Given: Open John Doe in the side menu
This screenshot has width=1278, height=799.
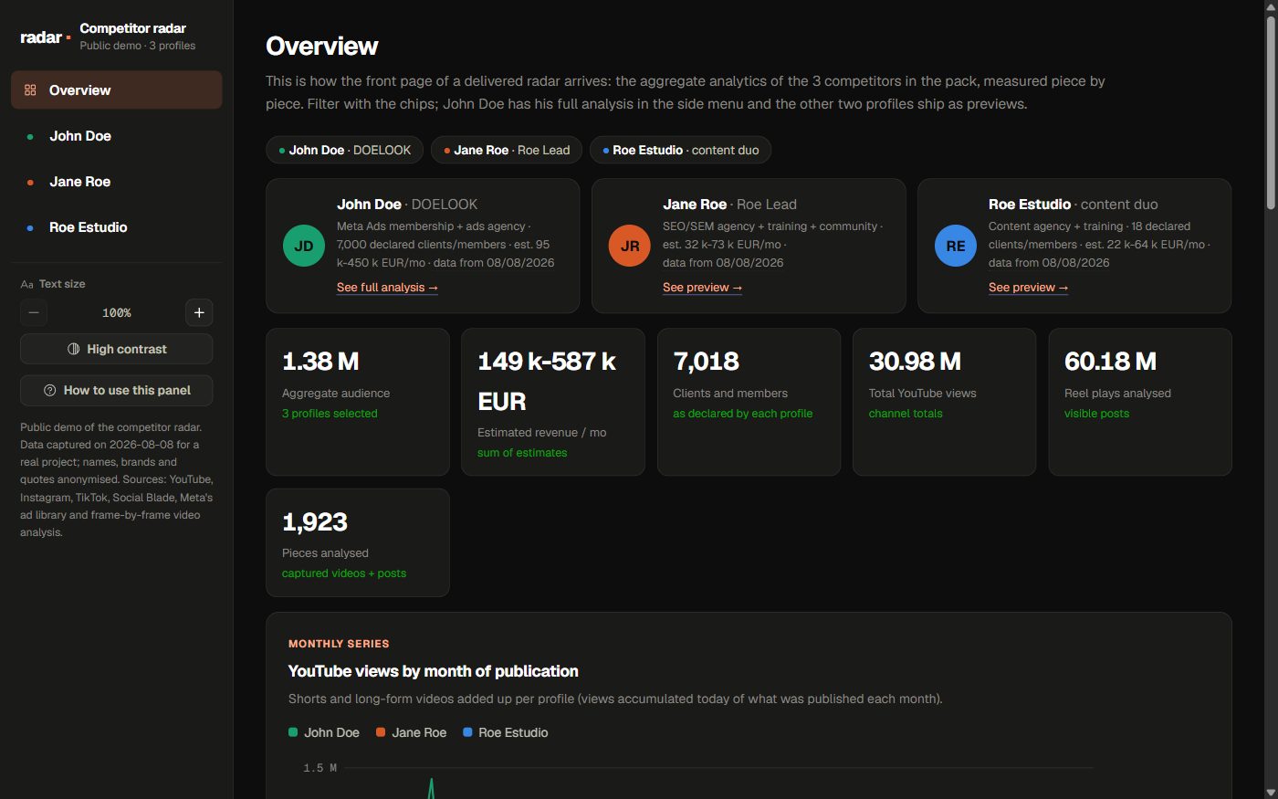Looking at the screenshot, I should (116, 136).
